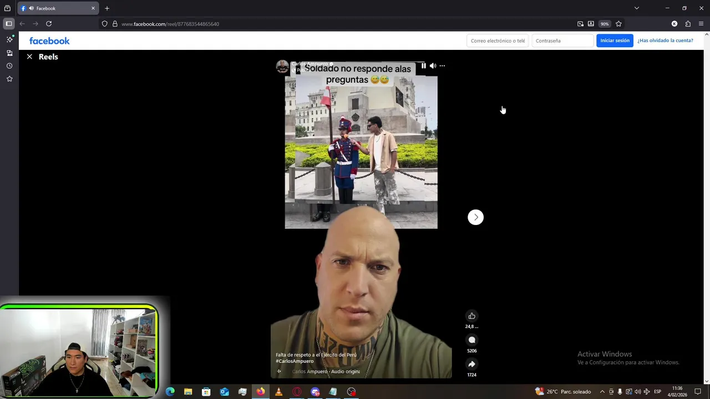Reload the page in browser toolbar

point(49,24)
